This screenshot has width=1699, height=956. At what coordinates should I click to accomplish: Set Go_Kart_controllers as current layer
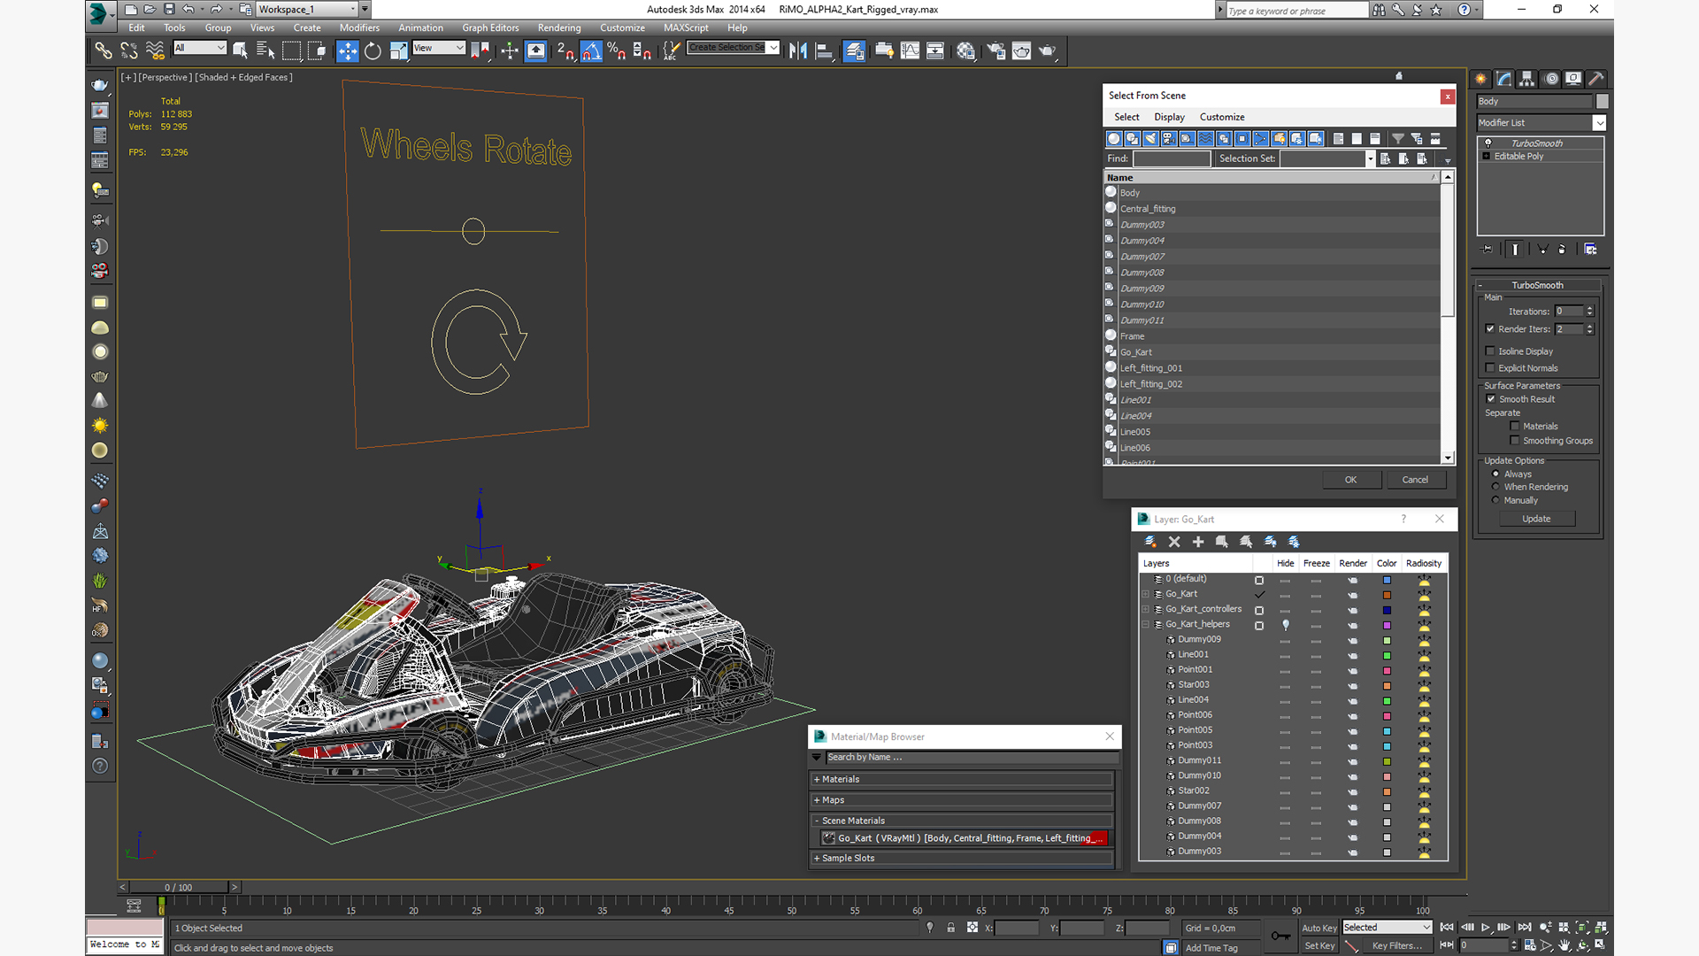pos(1259,610)
